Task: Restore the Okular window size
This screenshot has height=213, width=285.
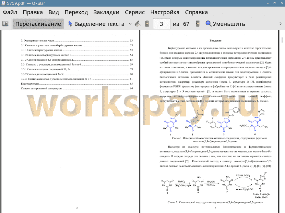Action: (x=275, y=3)
